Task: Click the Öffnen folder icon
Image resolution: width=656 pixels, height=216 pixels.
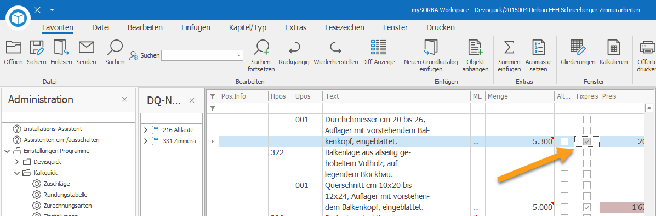Action: 13,47
